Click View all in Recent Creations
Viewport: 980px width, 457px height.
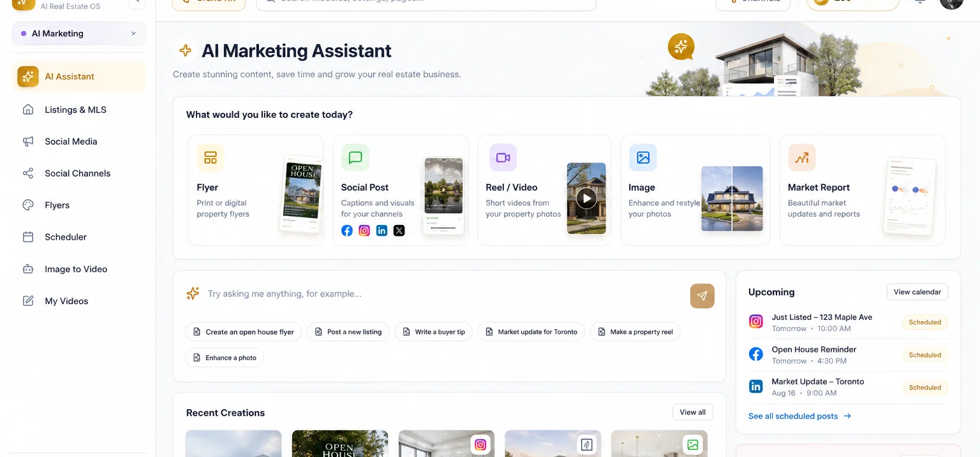(692, 412)
